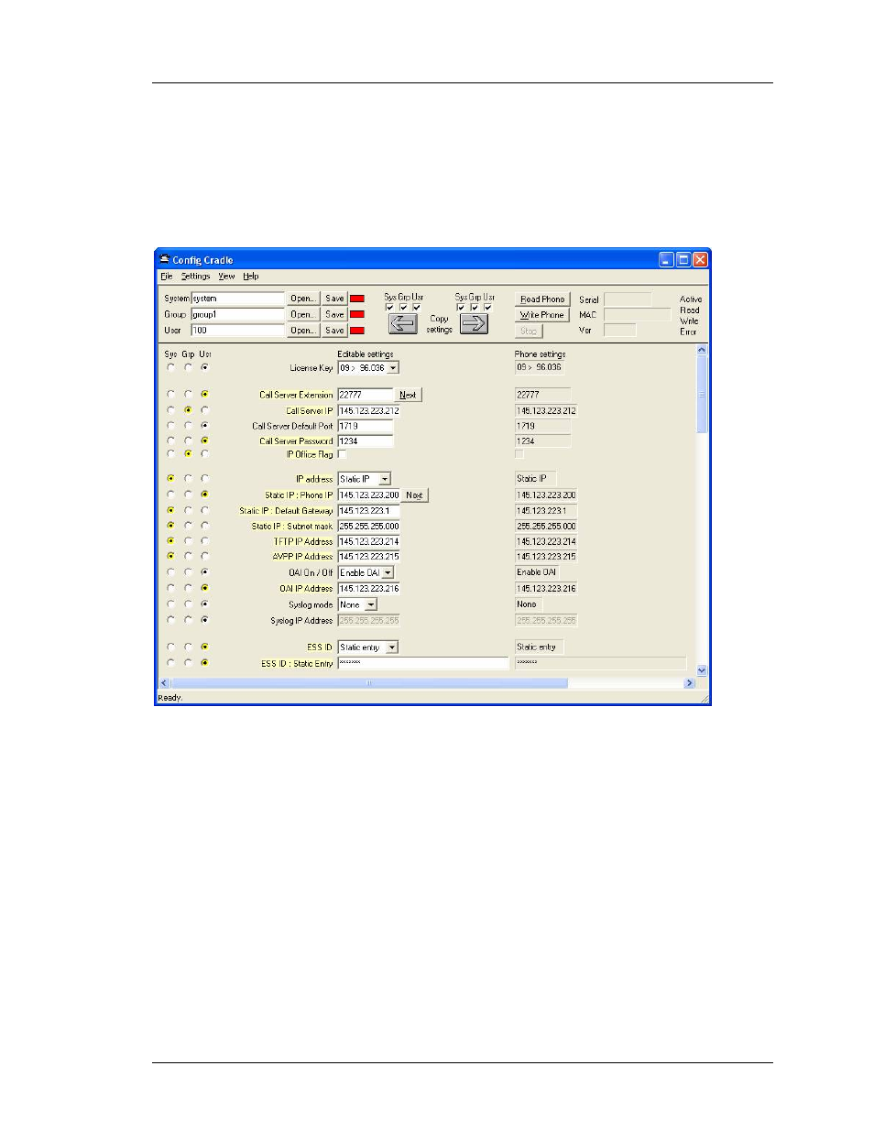Select Usr radio for Call Server IP
Screen dimensions: 874x1131
click(204, 410)
